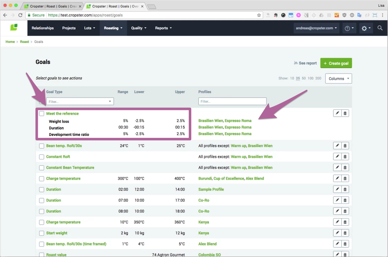Viewport: 388px width, 257px height.
Task: Expand the Goal Type filter dropdown
Action: click(x=79, y=101)
